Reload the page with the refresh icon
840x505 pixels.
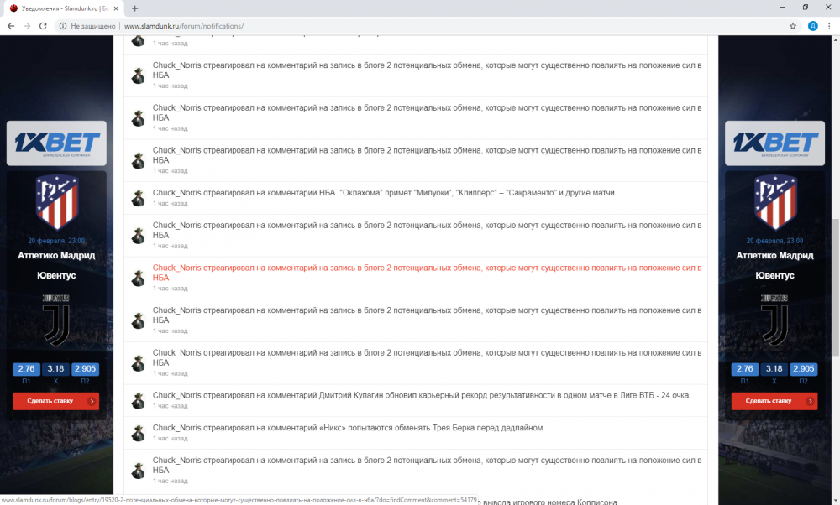point(43,26)
